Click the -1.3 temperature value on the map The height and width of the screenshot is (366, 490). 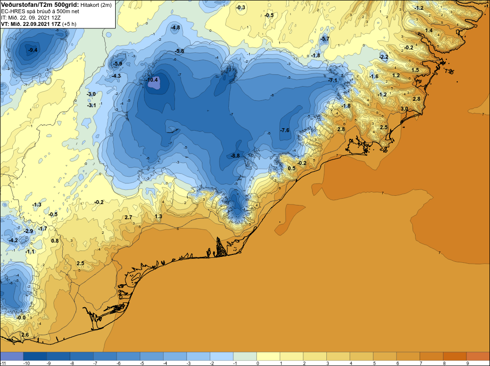37,205
